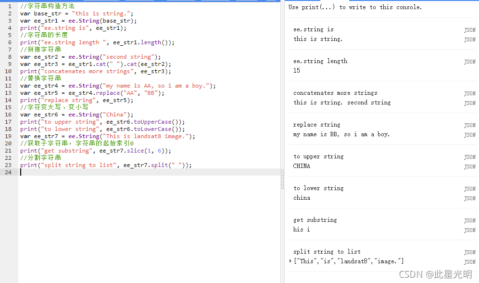The width and height of the screenshot is (479, 283).
Task: Click line number 1 in the gutter
Action: (10, 6)
